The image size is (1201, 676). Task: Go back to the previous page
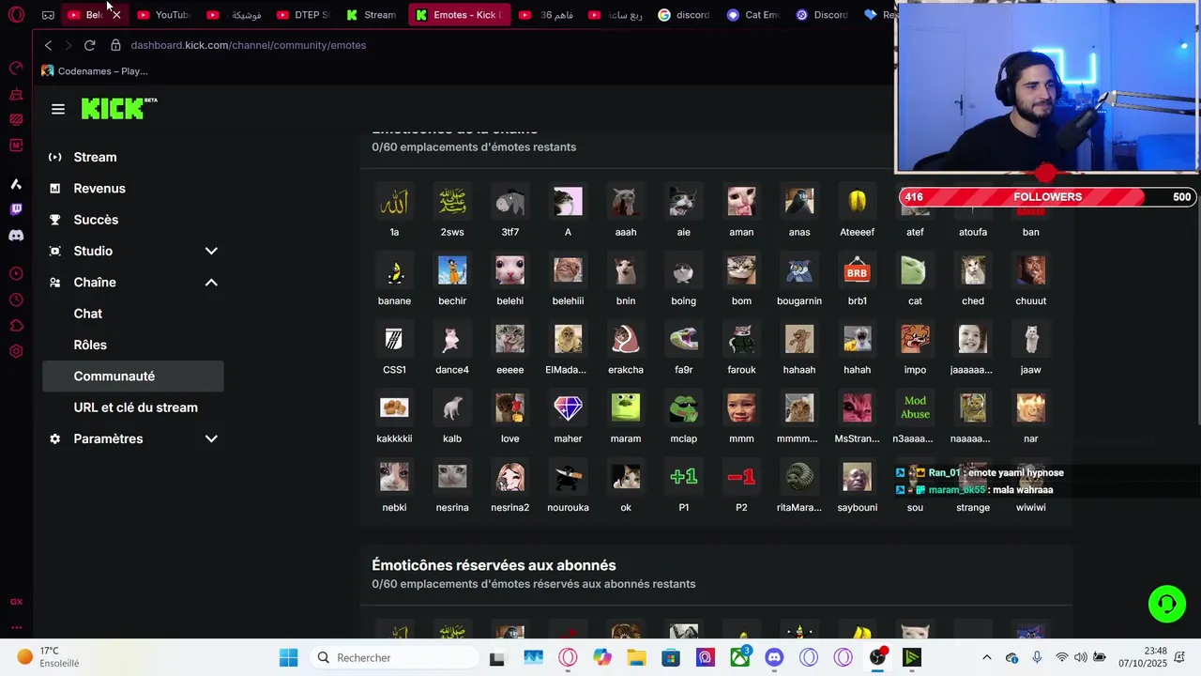(48, 45)
